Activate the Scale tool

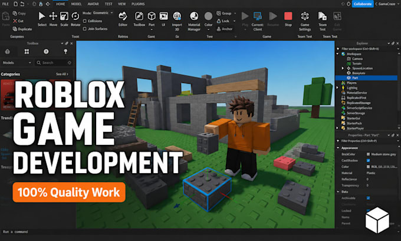click(x=64, y=19)
